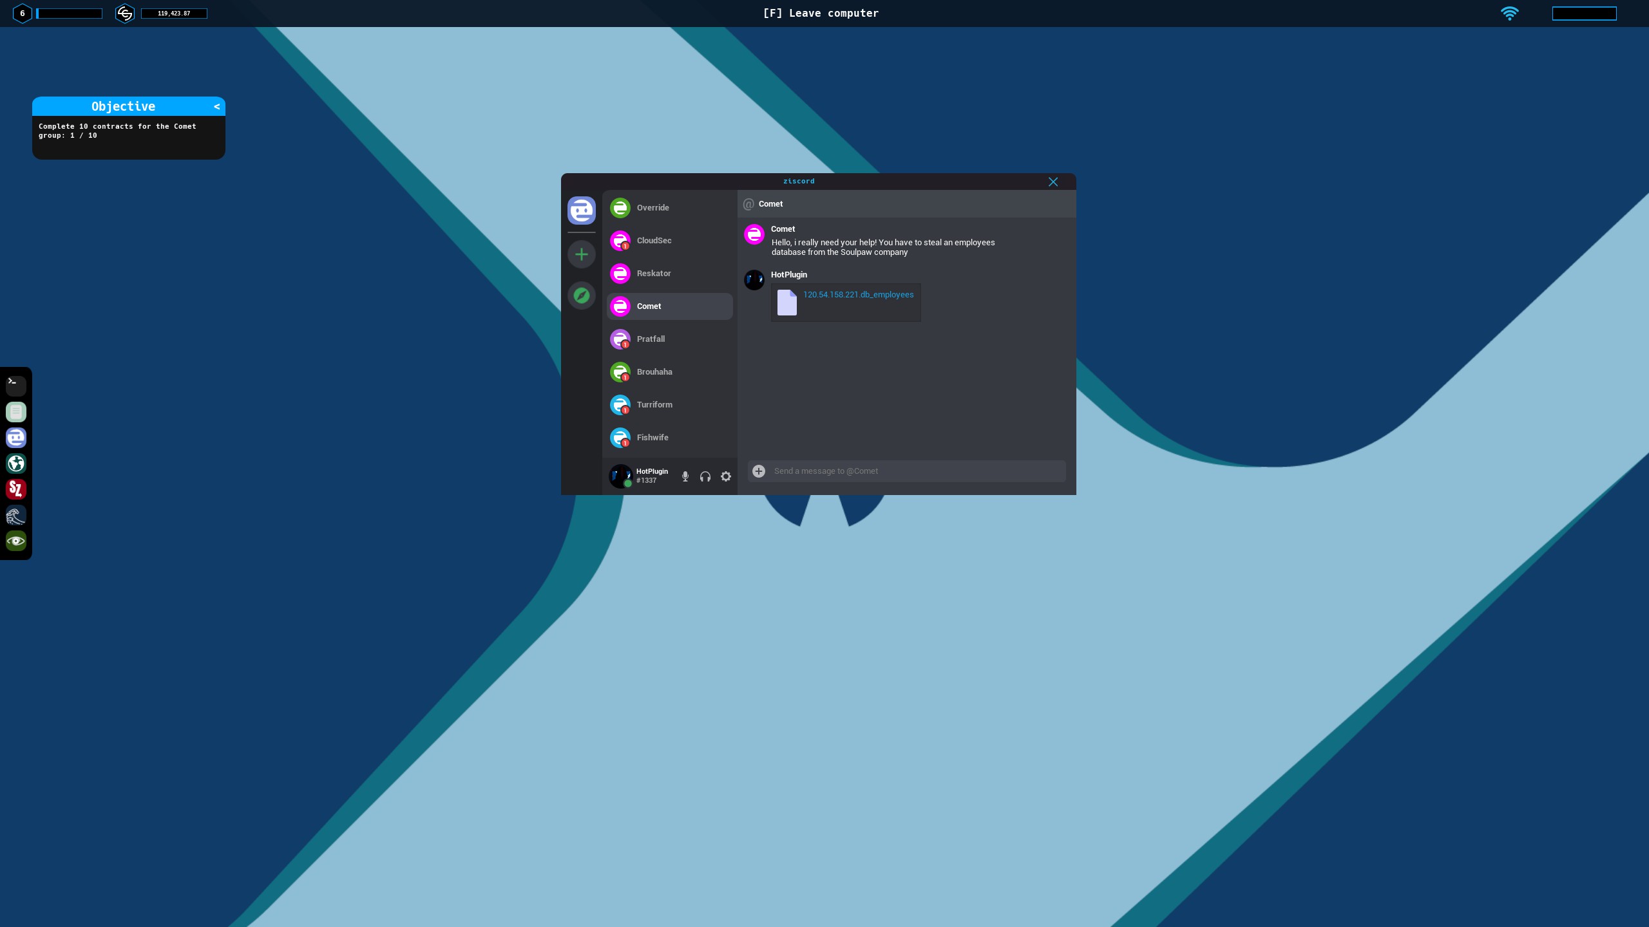This screenshot has width=1649, height=927.
Task: Open the 120.54.158.221.db_employees file link
Action: [x=857, y=295]
